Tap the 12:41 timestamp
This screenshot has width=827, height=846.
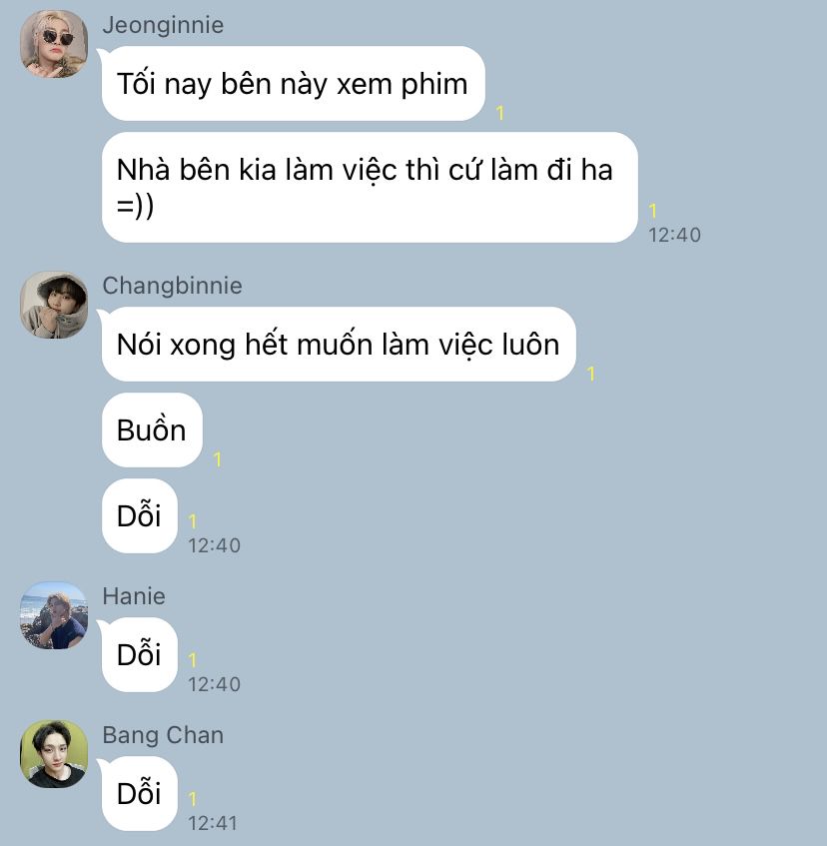coord(213,823)
